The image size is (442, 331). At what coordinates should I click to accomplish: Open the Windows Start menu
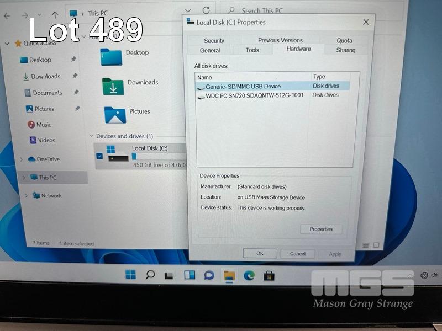[131, 274]
